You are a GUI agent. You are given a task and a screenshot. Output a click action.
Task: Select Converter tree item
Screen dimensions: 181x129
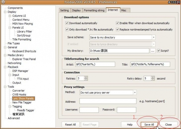click(18, 91)
